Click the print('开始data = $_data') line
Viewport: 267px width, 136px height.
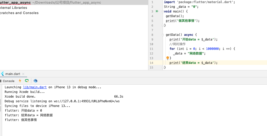tap(193, 39)
